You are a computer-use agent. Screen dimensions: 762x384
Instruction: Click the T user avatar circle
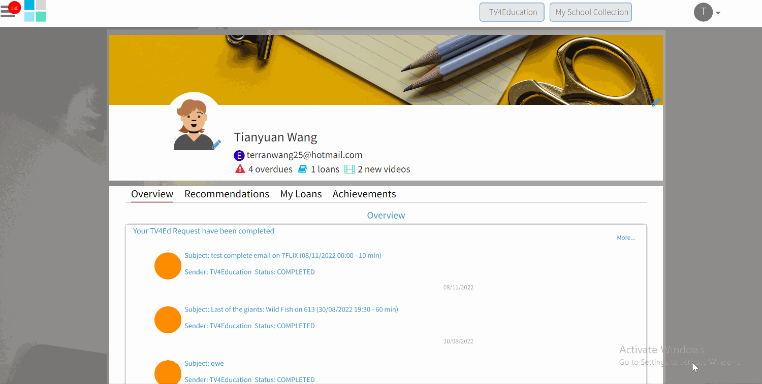click(x=703, y=12)
